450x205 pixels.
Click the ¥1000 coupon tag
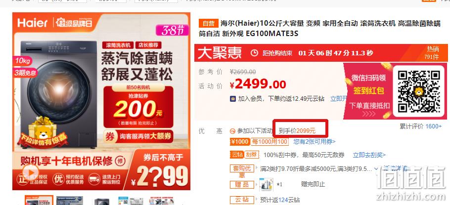240,142
